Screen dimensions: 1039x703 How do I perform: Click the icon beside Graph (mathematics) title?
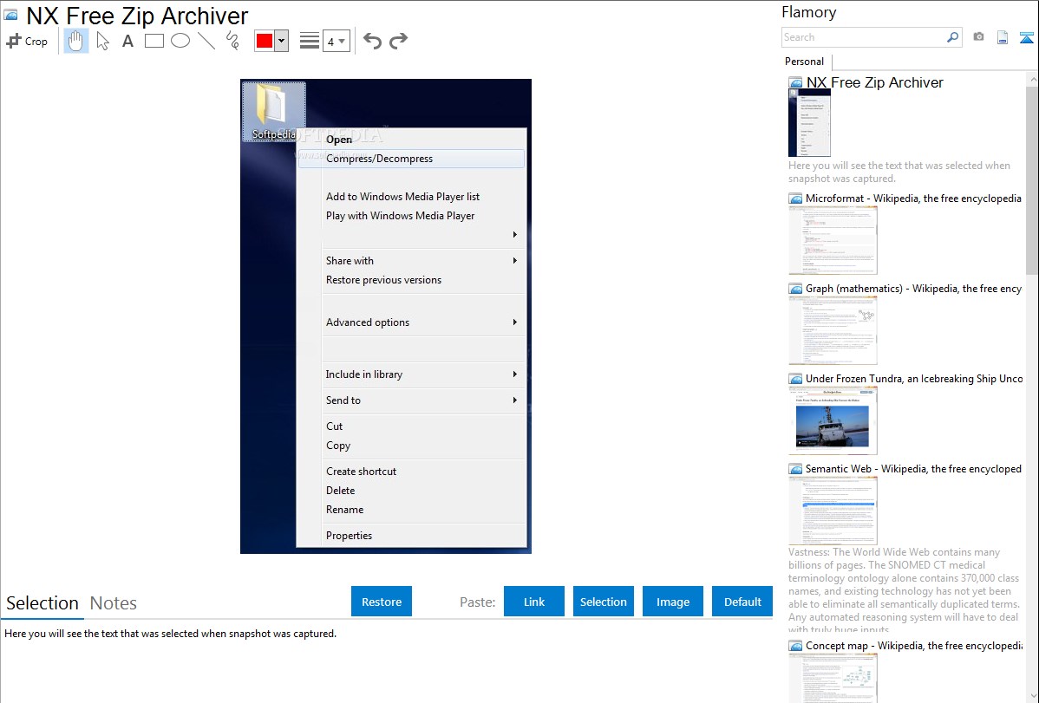click(x=795, y=289)
